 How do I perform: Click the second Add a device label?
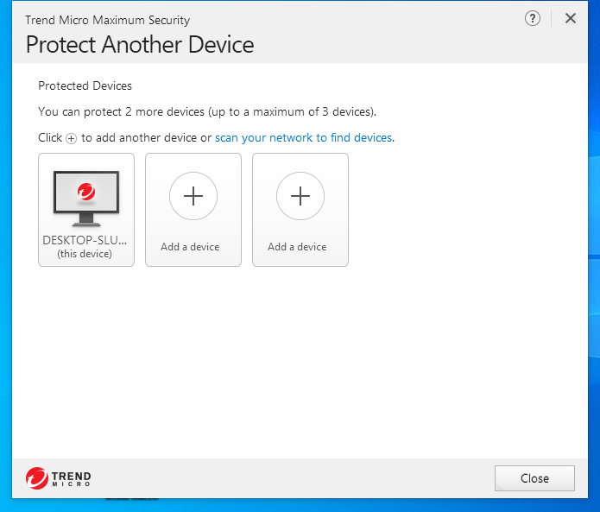(297, 247)
